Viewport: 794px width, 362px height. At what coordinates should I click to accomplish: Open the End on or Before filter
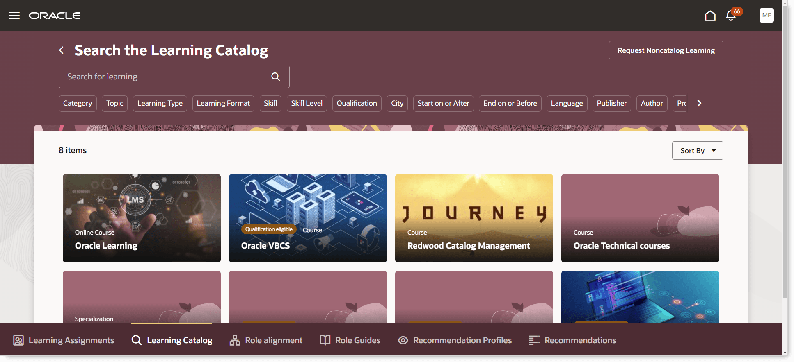510,104
